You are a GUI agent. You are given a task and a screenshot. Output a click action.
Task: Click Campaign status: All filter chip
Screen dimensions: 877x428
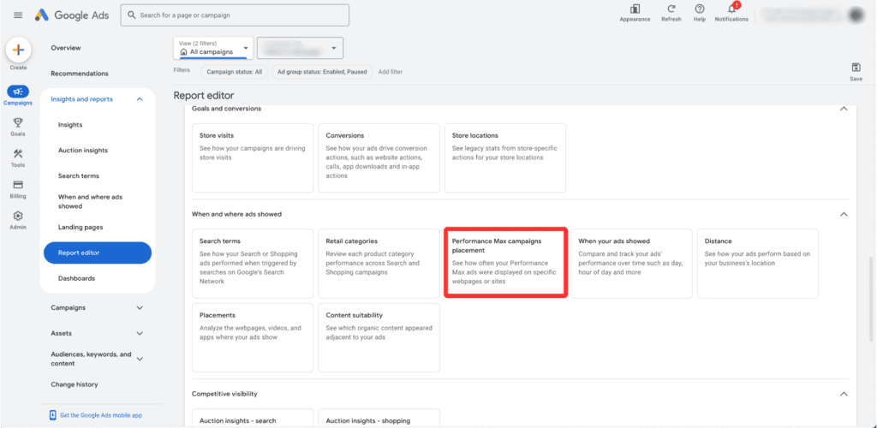point(235,72)
